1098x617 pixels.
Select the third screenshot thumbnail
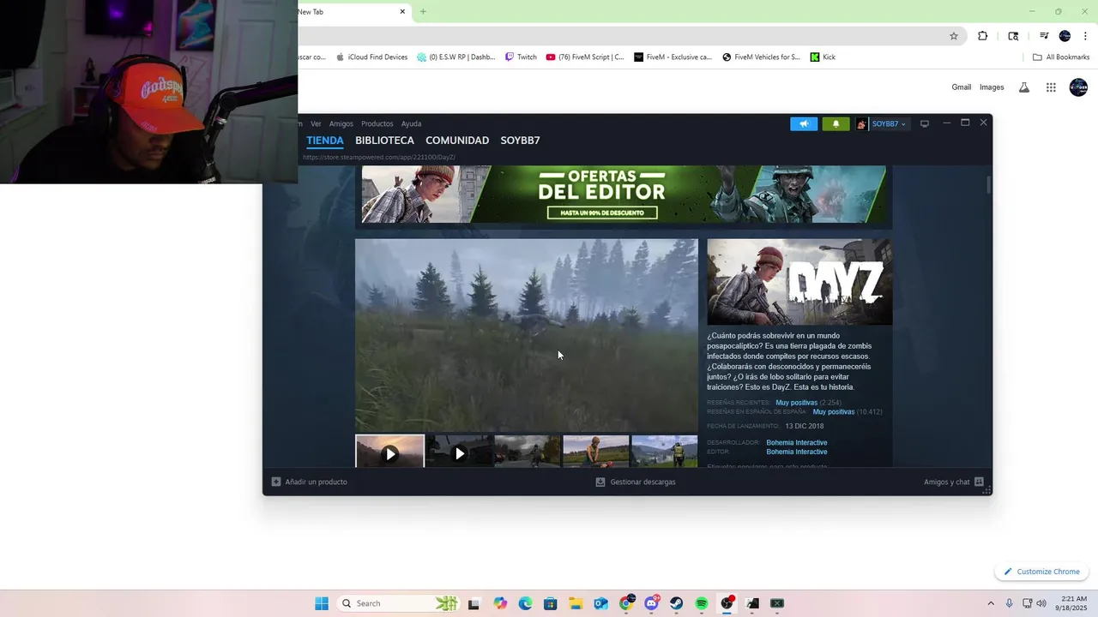pos(528,452)
